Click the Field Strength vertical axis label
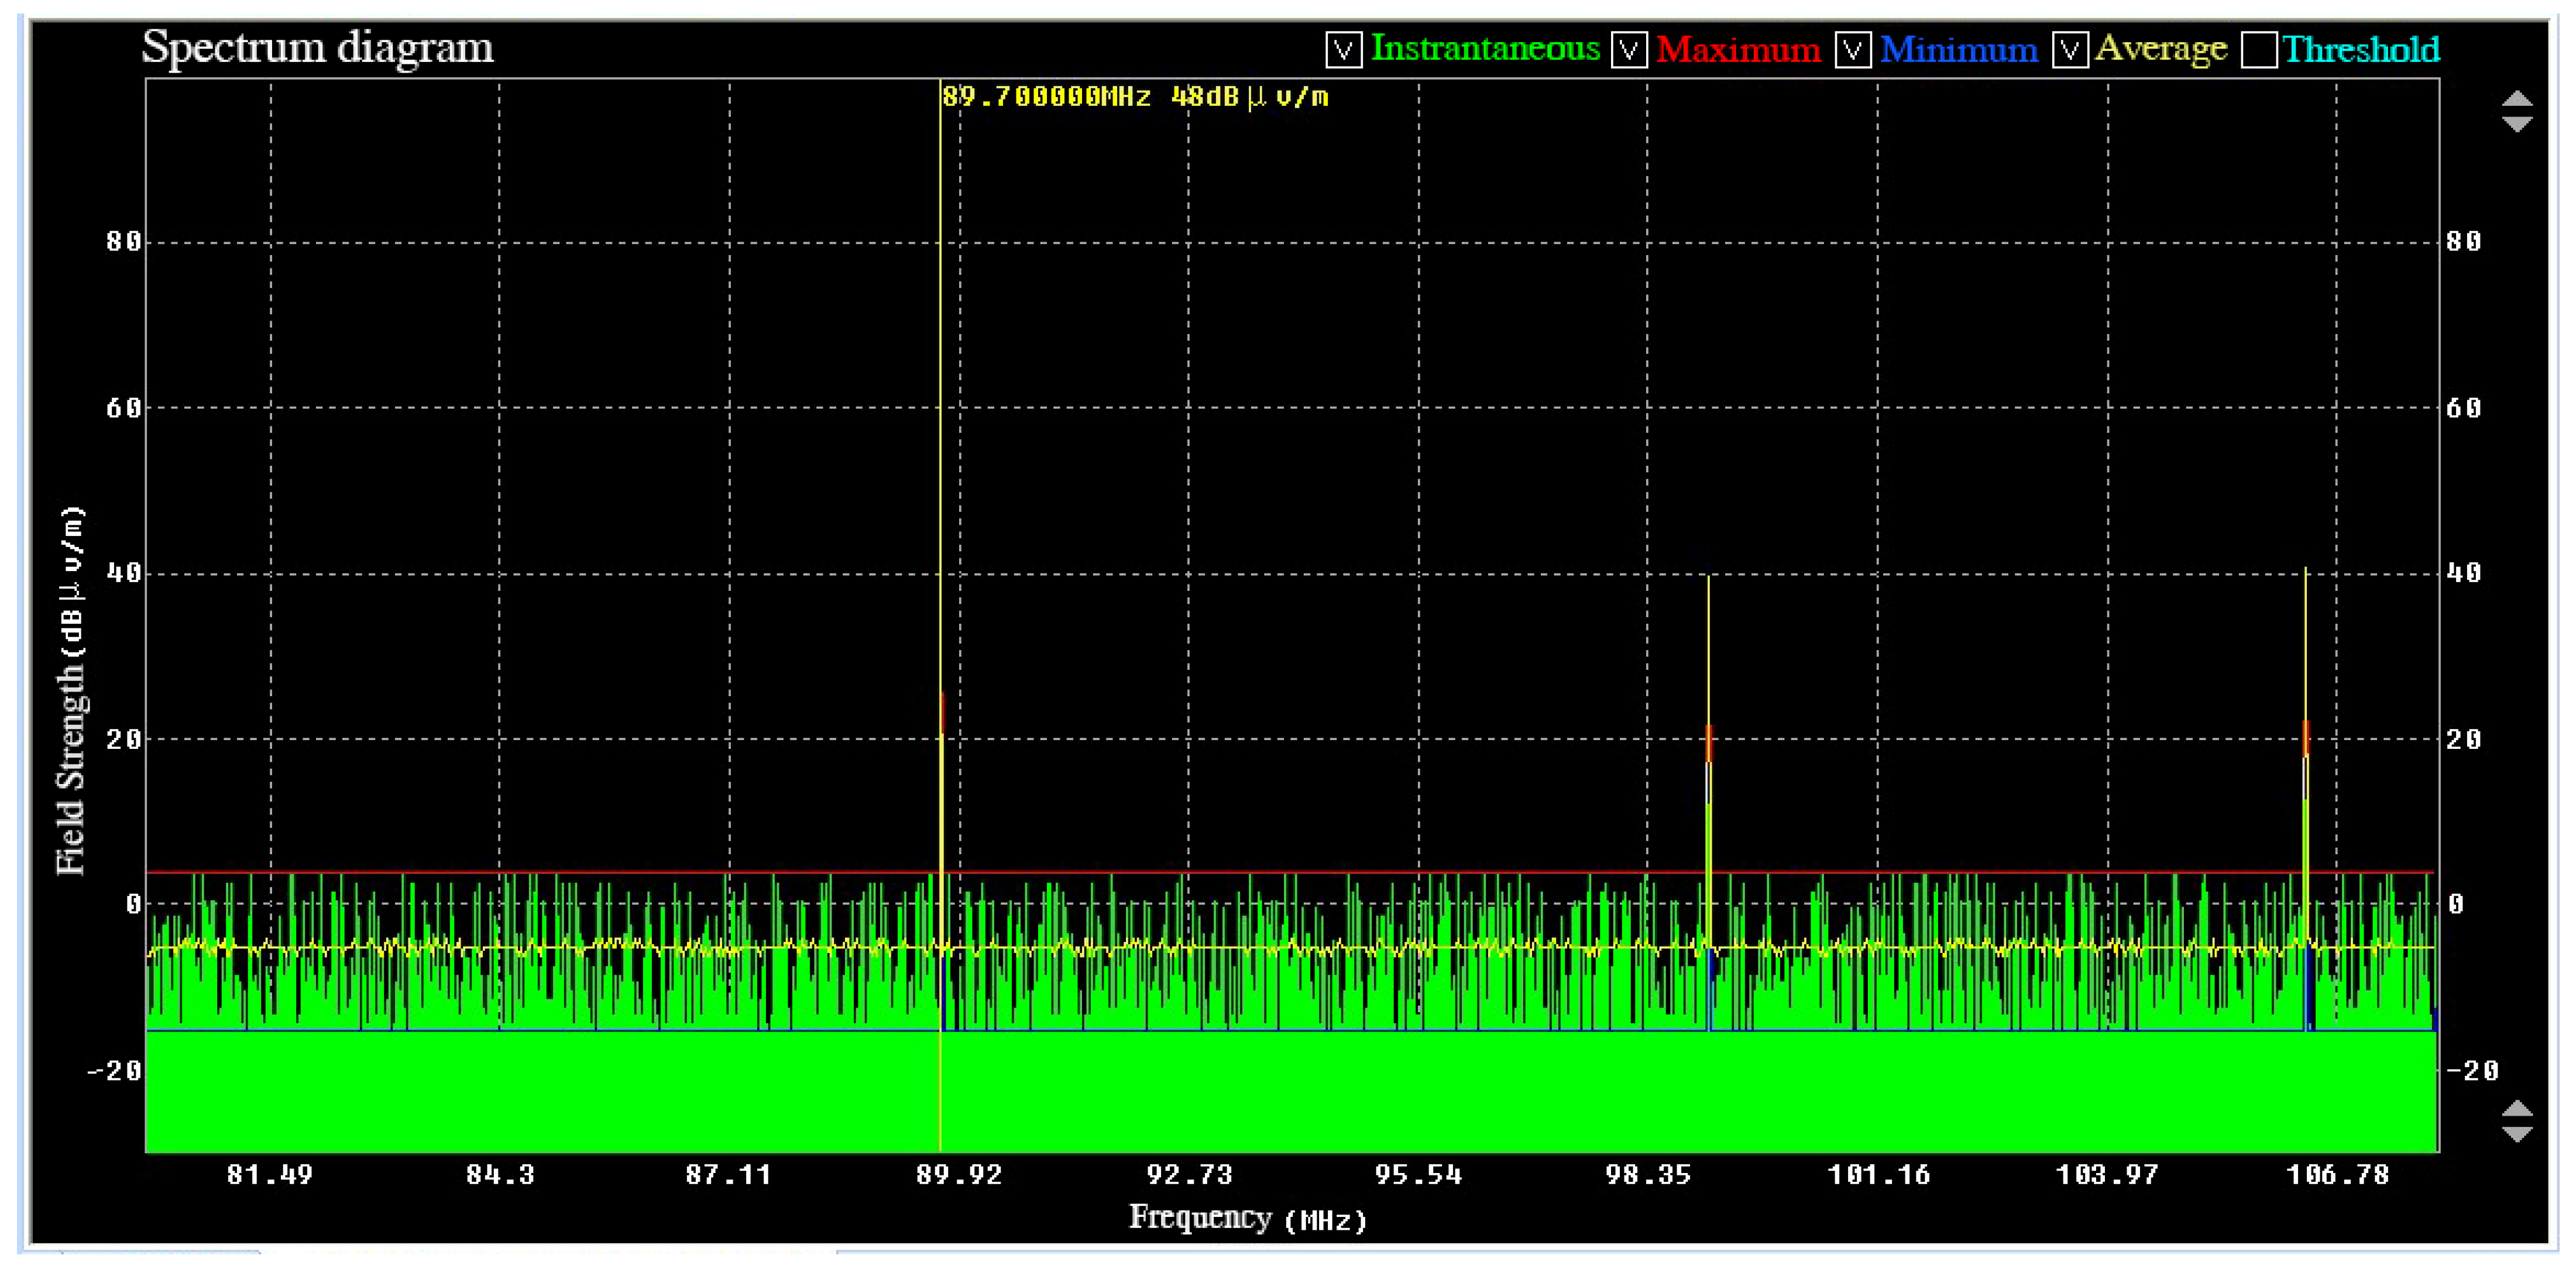2576x1269 pixels. pyautogui.click(x=70, y=690)
